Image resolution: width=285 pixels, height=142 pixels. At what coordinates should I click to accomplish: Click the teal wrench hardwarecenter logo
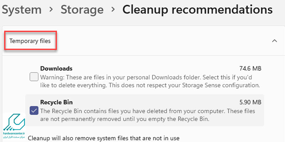tap(14, 122)
